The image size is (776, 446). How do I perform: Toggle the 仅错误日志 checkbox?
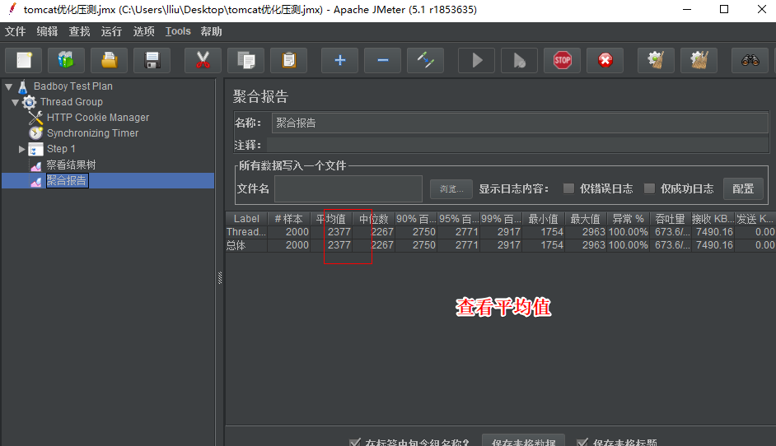[568, 188]
